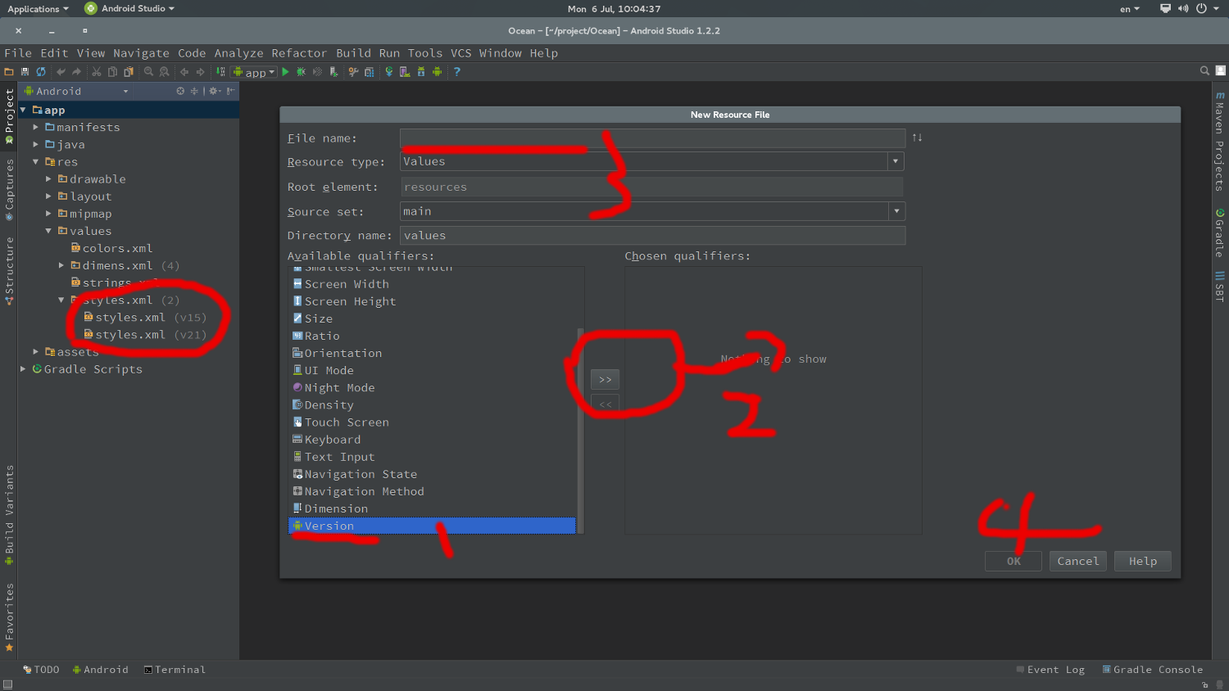Open the Help question mark icon
This screenshot has width=1229, height=691.
click(456, 72)
